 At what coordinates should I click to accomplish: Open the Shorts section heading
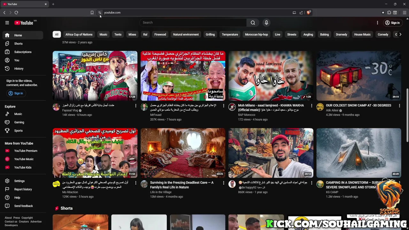tap(66, 208)
